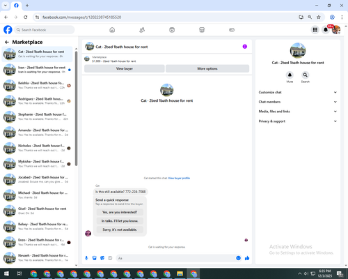Open Enzo's conversation in list
The height and width of the screenshot is (279, 348).
click(x=37, y=242)
